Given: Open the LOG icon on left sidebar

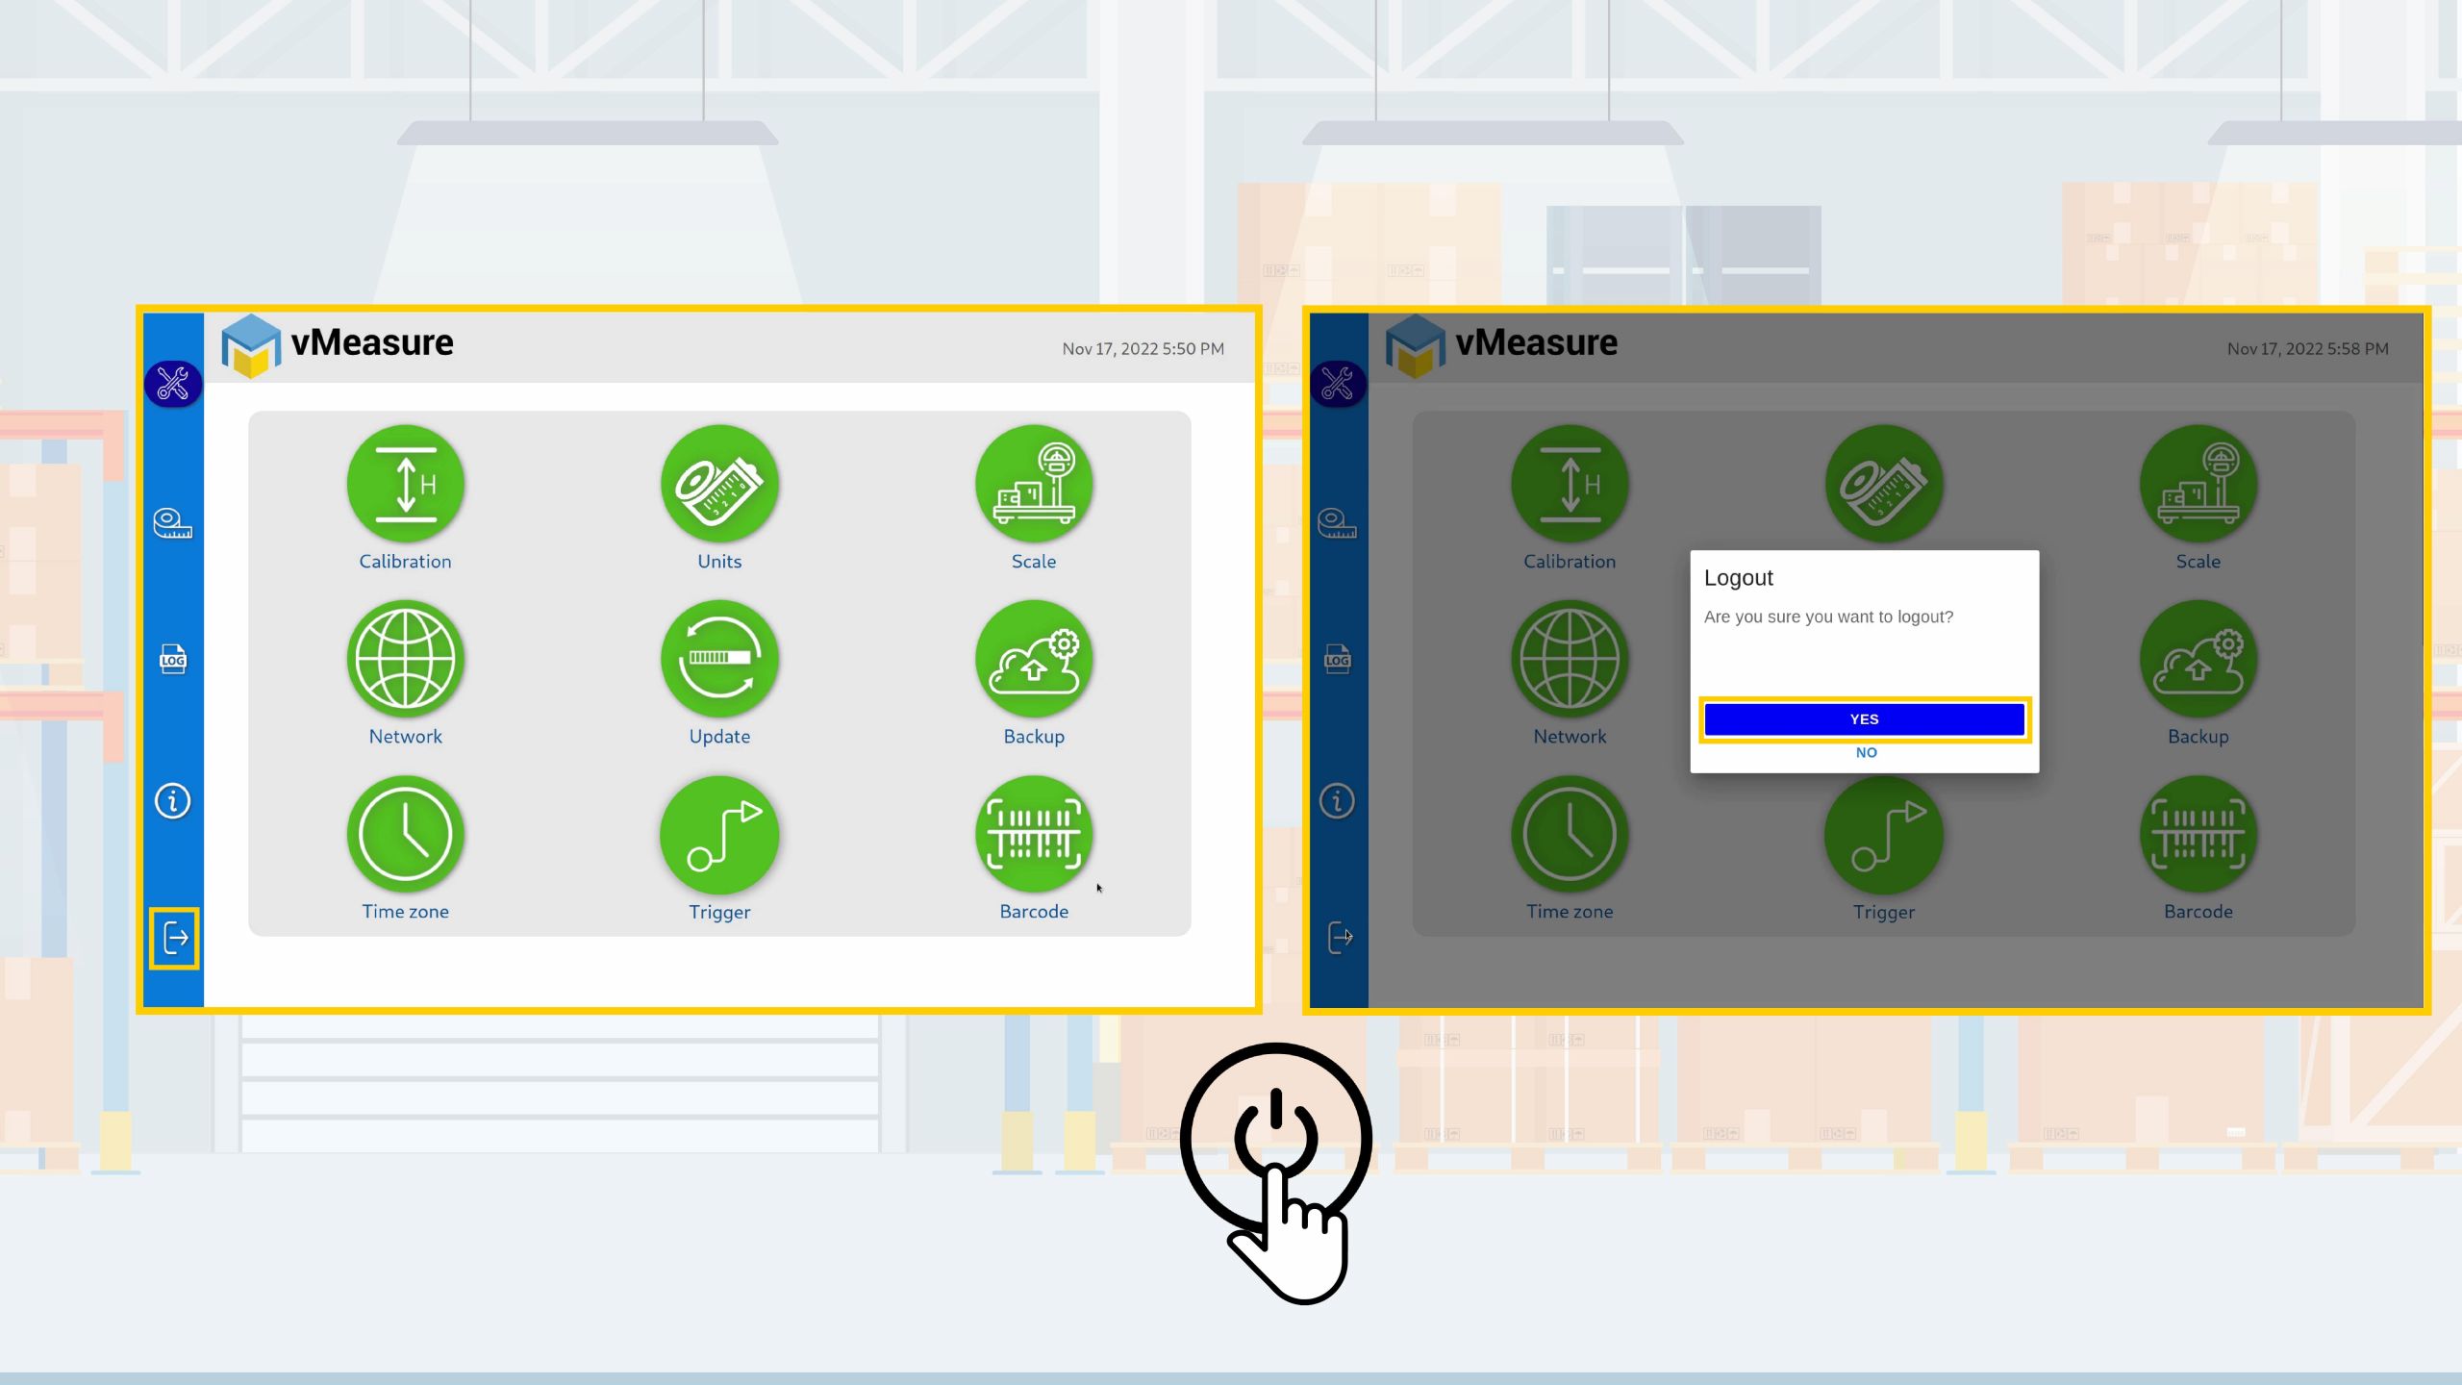Looking at the screenshot, I should pos(172,660).
